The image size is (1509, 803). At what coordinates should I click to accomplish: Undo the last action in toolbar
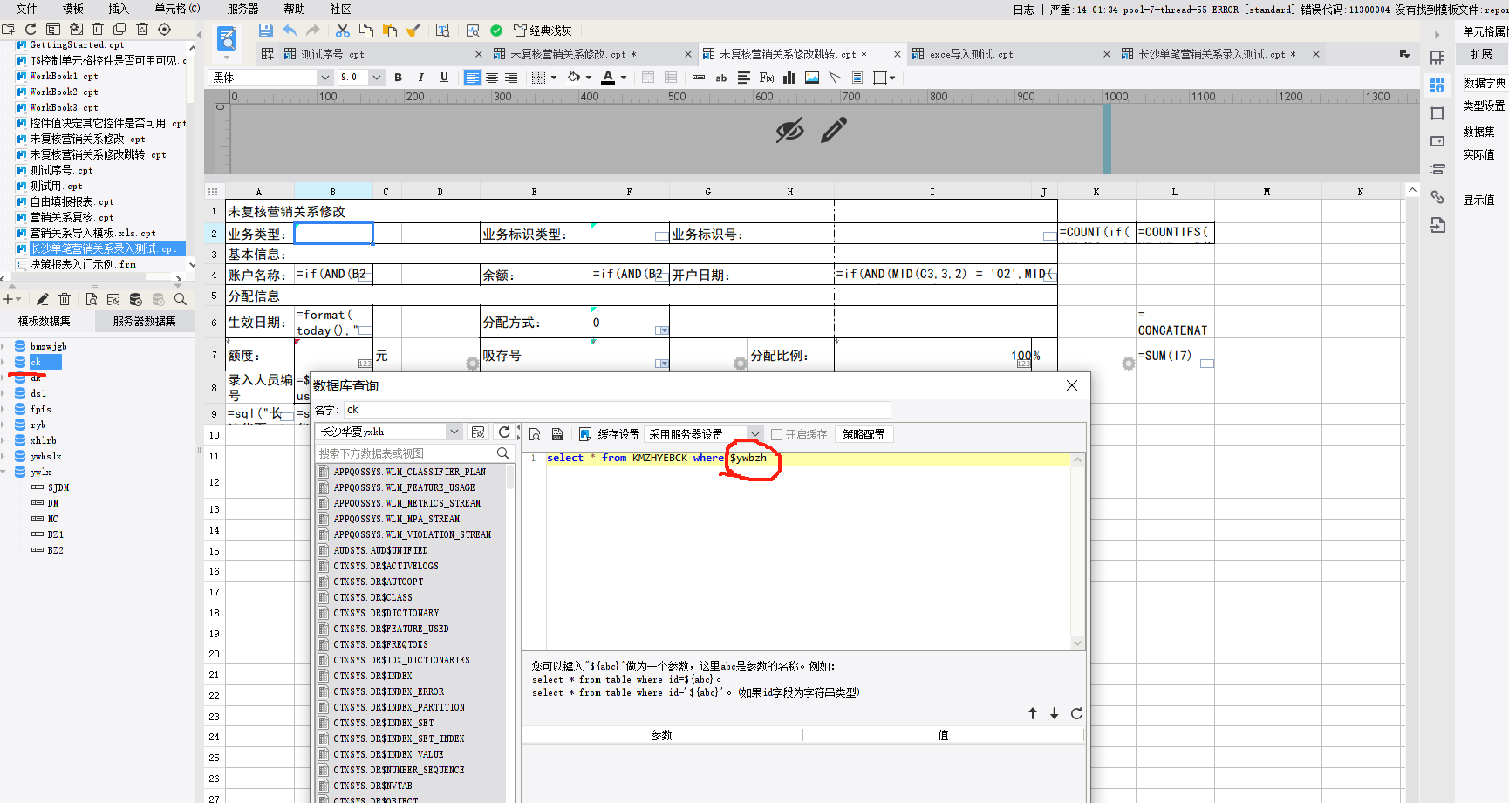(x=290, y=31)
